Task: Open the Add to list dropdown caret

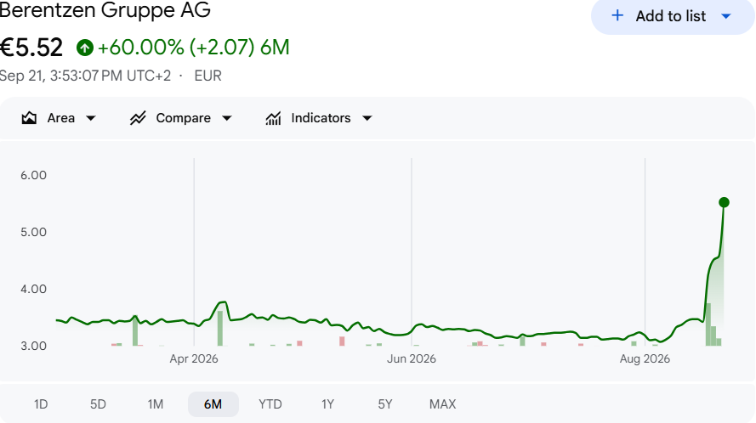Action: (x=726, y=16)
